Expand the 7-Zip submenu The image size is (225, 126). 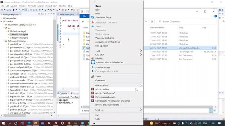tap(116, 51)
